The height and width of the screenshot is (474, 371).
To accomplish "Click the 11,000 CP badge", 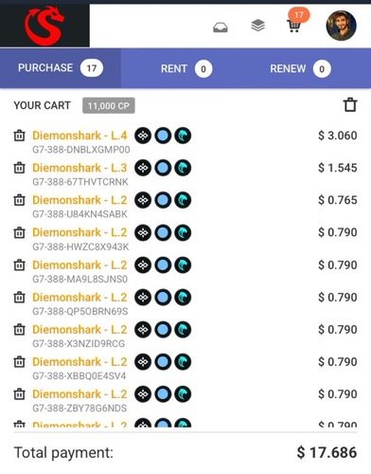I will (x=109, y=105).
